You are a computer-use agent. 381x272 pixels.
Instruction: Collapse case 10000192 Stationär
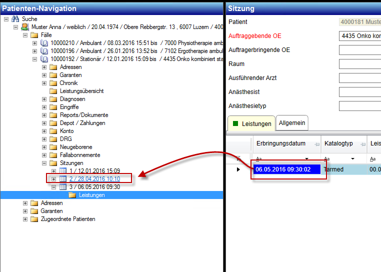tap(34, 59)
